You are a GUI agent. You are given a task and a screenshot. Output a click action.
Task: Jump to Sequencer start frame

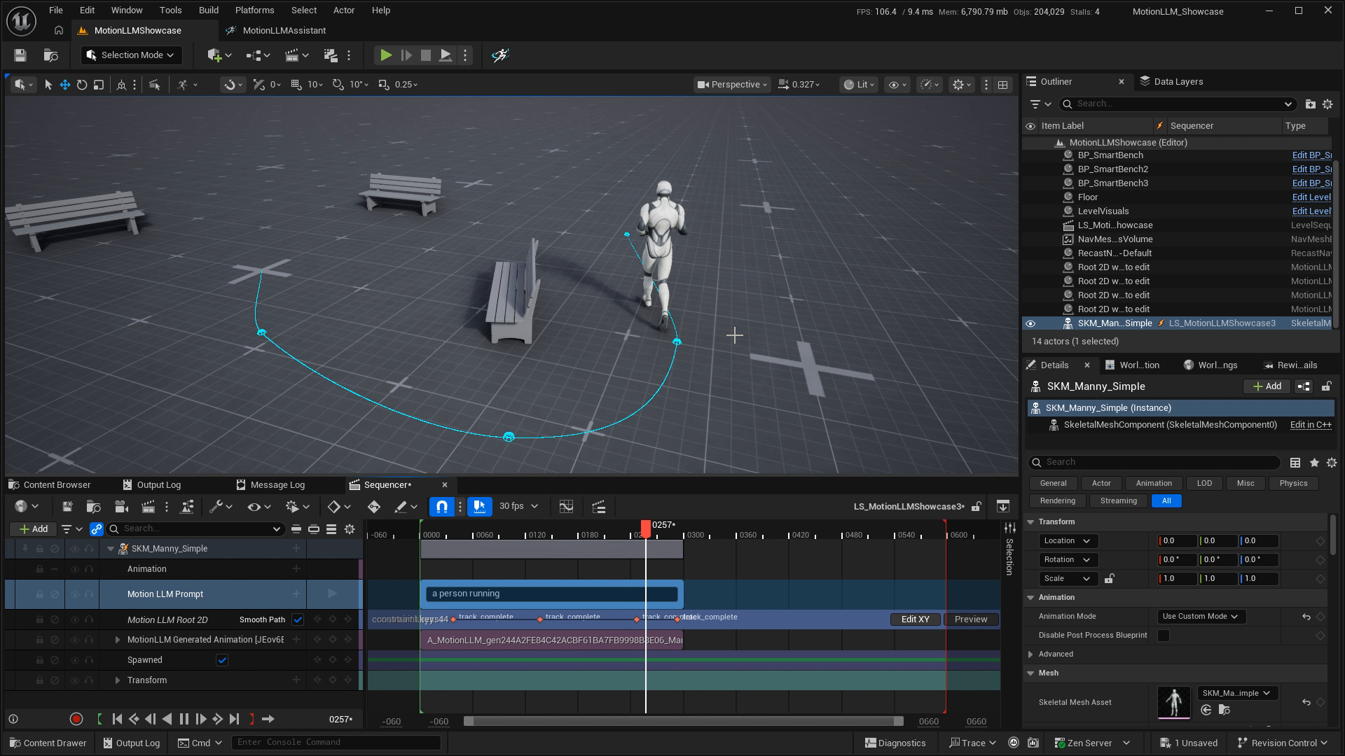[x=117, y=719]
